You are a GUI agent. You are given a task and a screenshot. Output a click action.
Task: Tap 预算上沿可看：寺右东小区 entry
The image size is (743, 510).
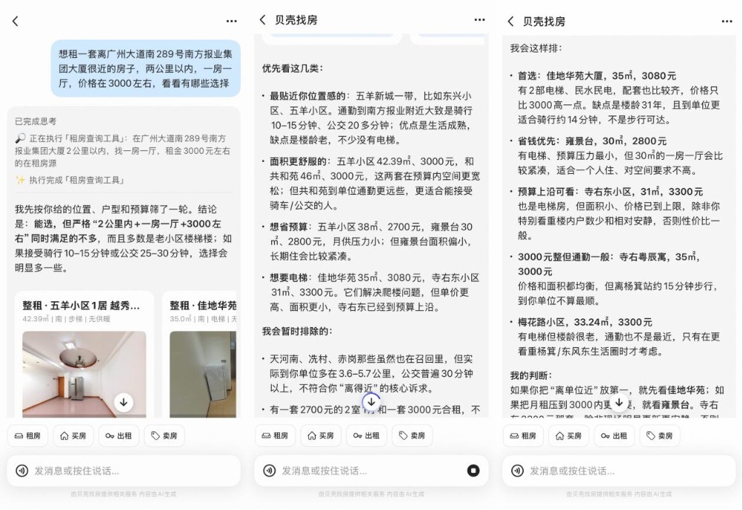pos(616,214)
